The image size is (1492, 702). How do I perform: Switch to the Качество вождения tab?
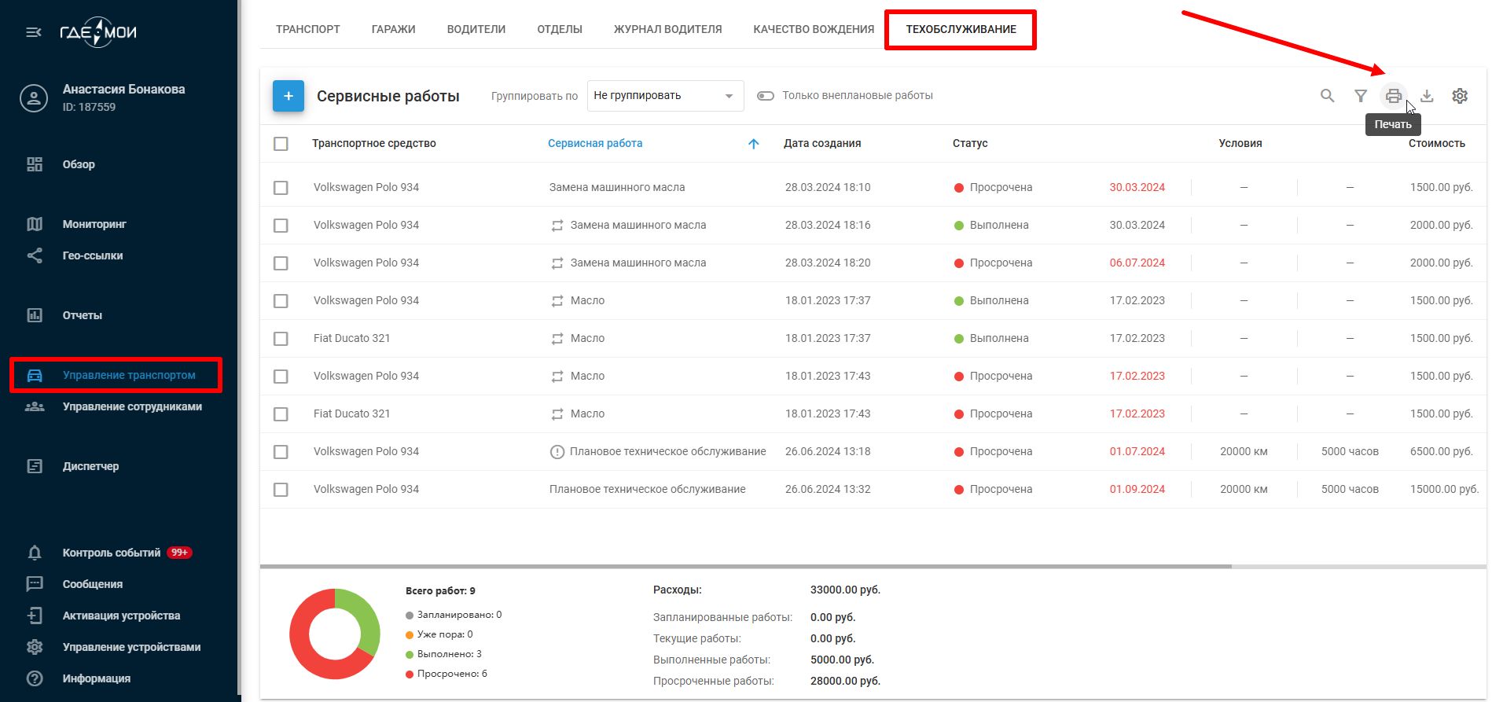(x=813, y=29)
